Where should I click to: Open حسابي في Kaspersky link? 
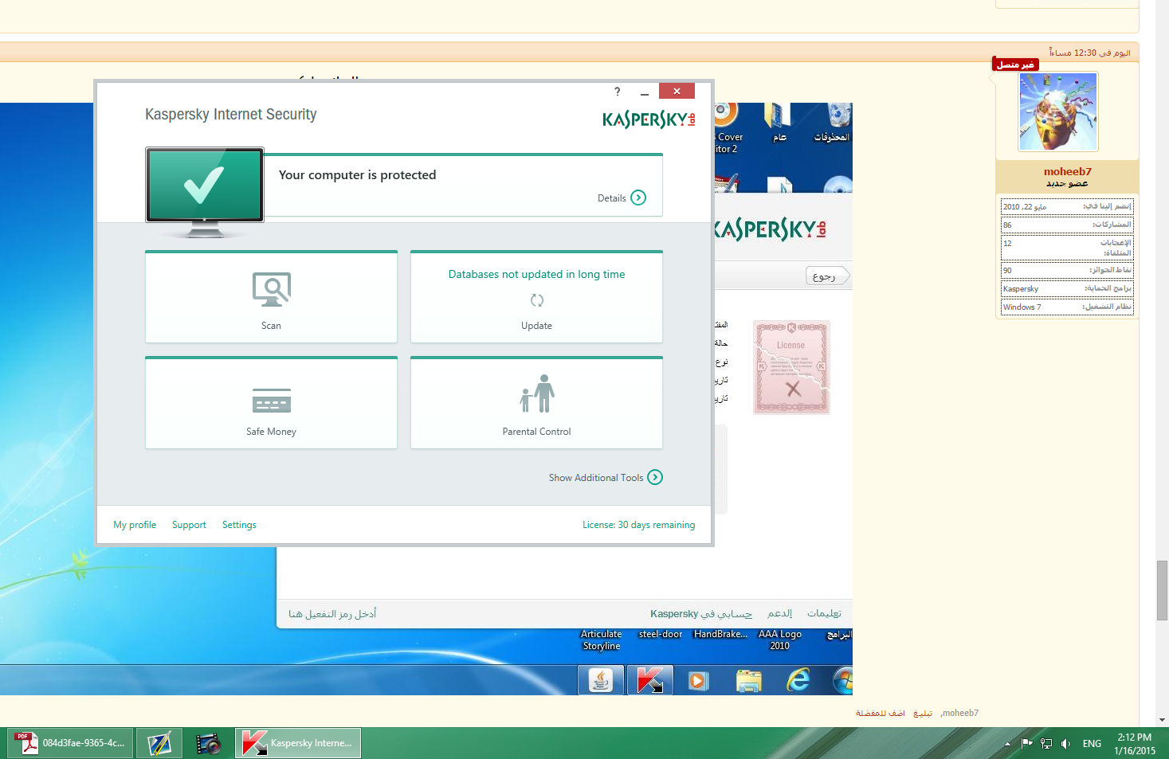tap(701, 613)
